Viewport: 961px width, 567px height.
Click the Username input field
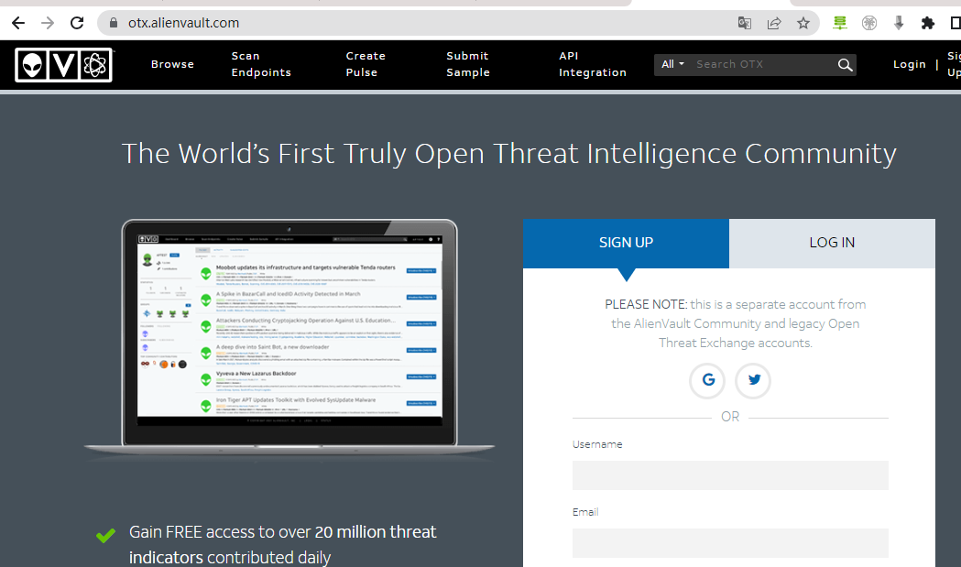[x=730, y=475]
